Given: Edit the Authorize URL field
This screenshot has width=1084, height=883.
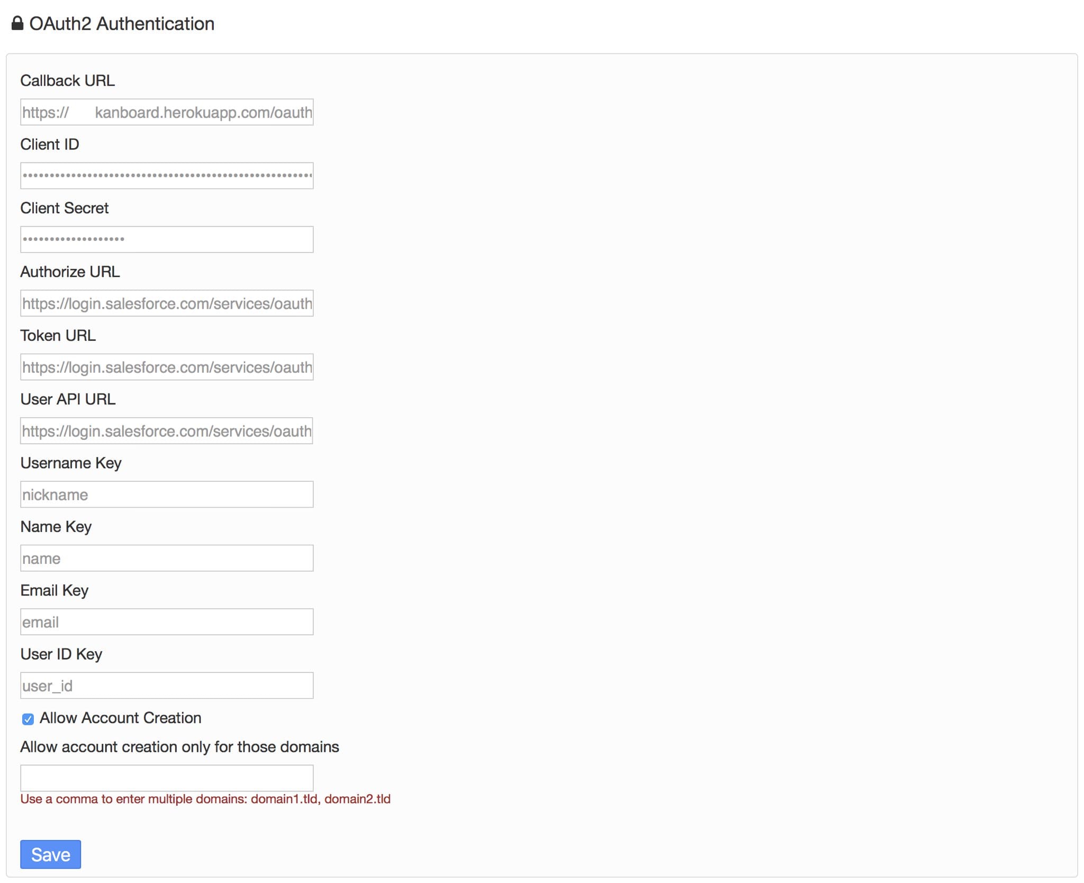Looking at the screenshot, I should point(167,303).
